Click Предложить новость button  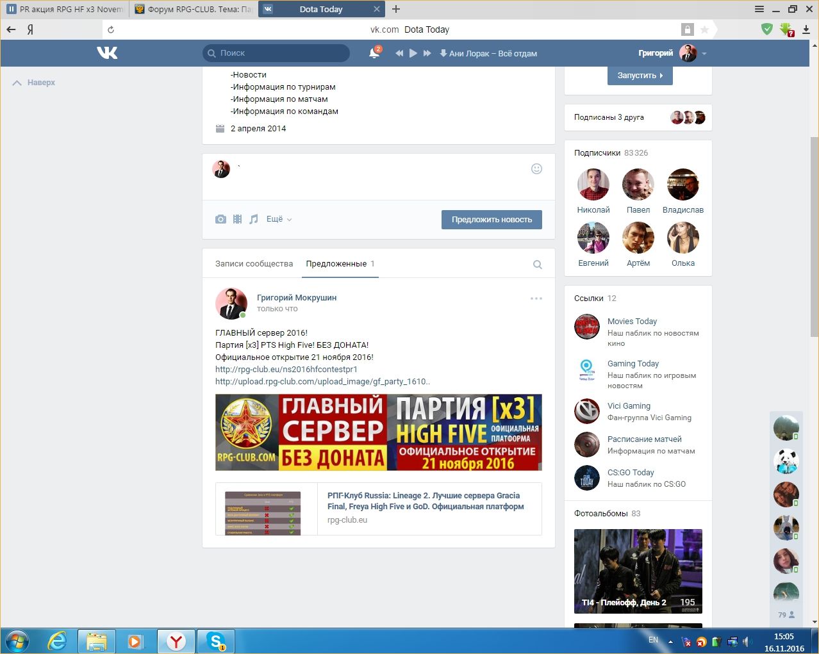(x=492, y=220)
